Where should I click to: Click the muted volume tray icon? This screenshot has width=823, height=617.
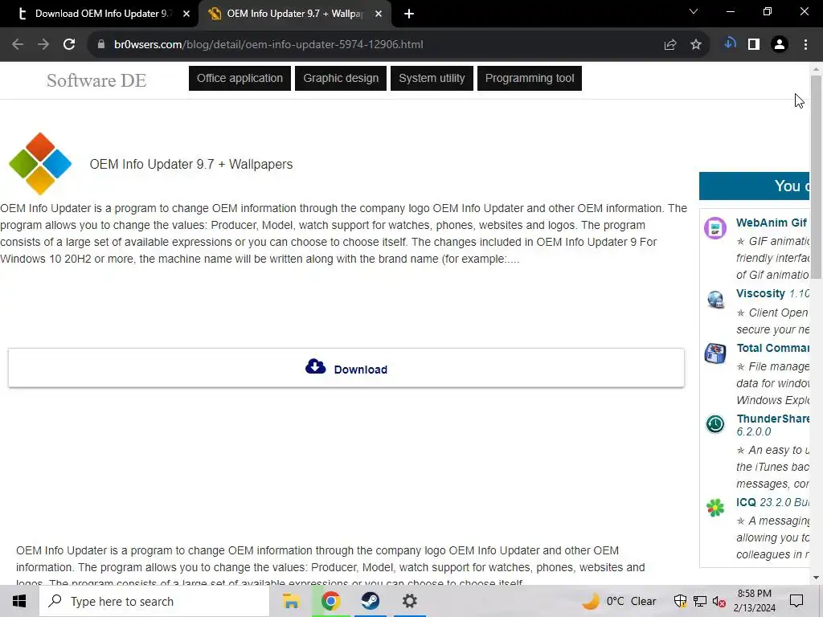[719, 602]
